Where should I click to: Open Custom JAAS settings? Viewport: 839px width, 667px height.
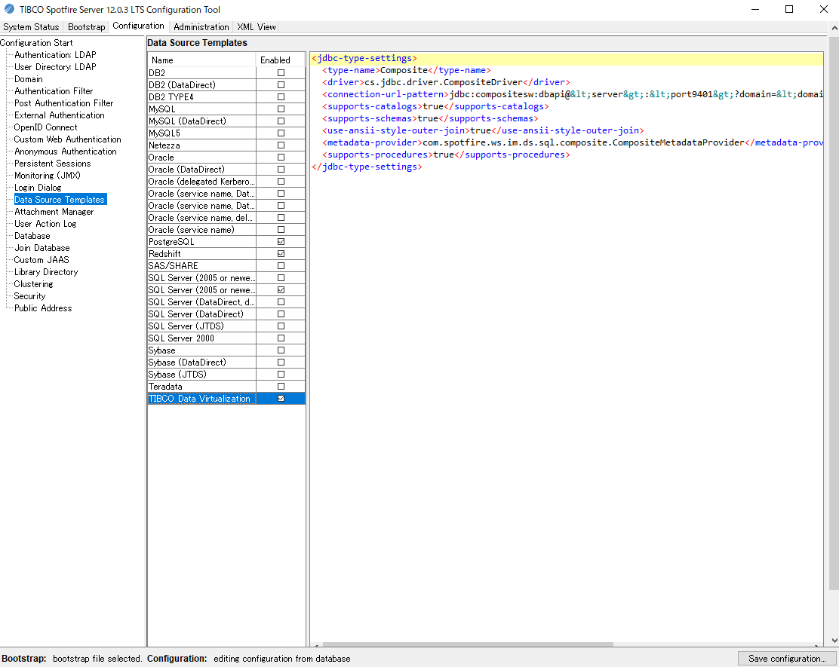(41, 260)
